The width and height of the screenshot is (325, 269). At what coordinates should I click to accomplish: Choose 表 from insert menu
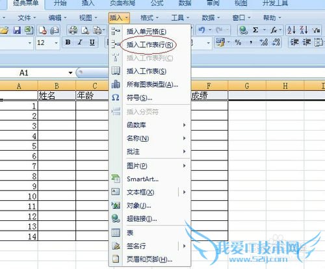[150, 233]
